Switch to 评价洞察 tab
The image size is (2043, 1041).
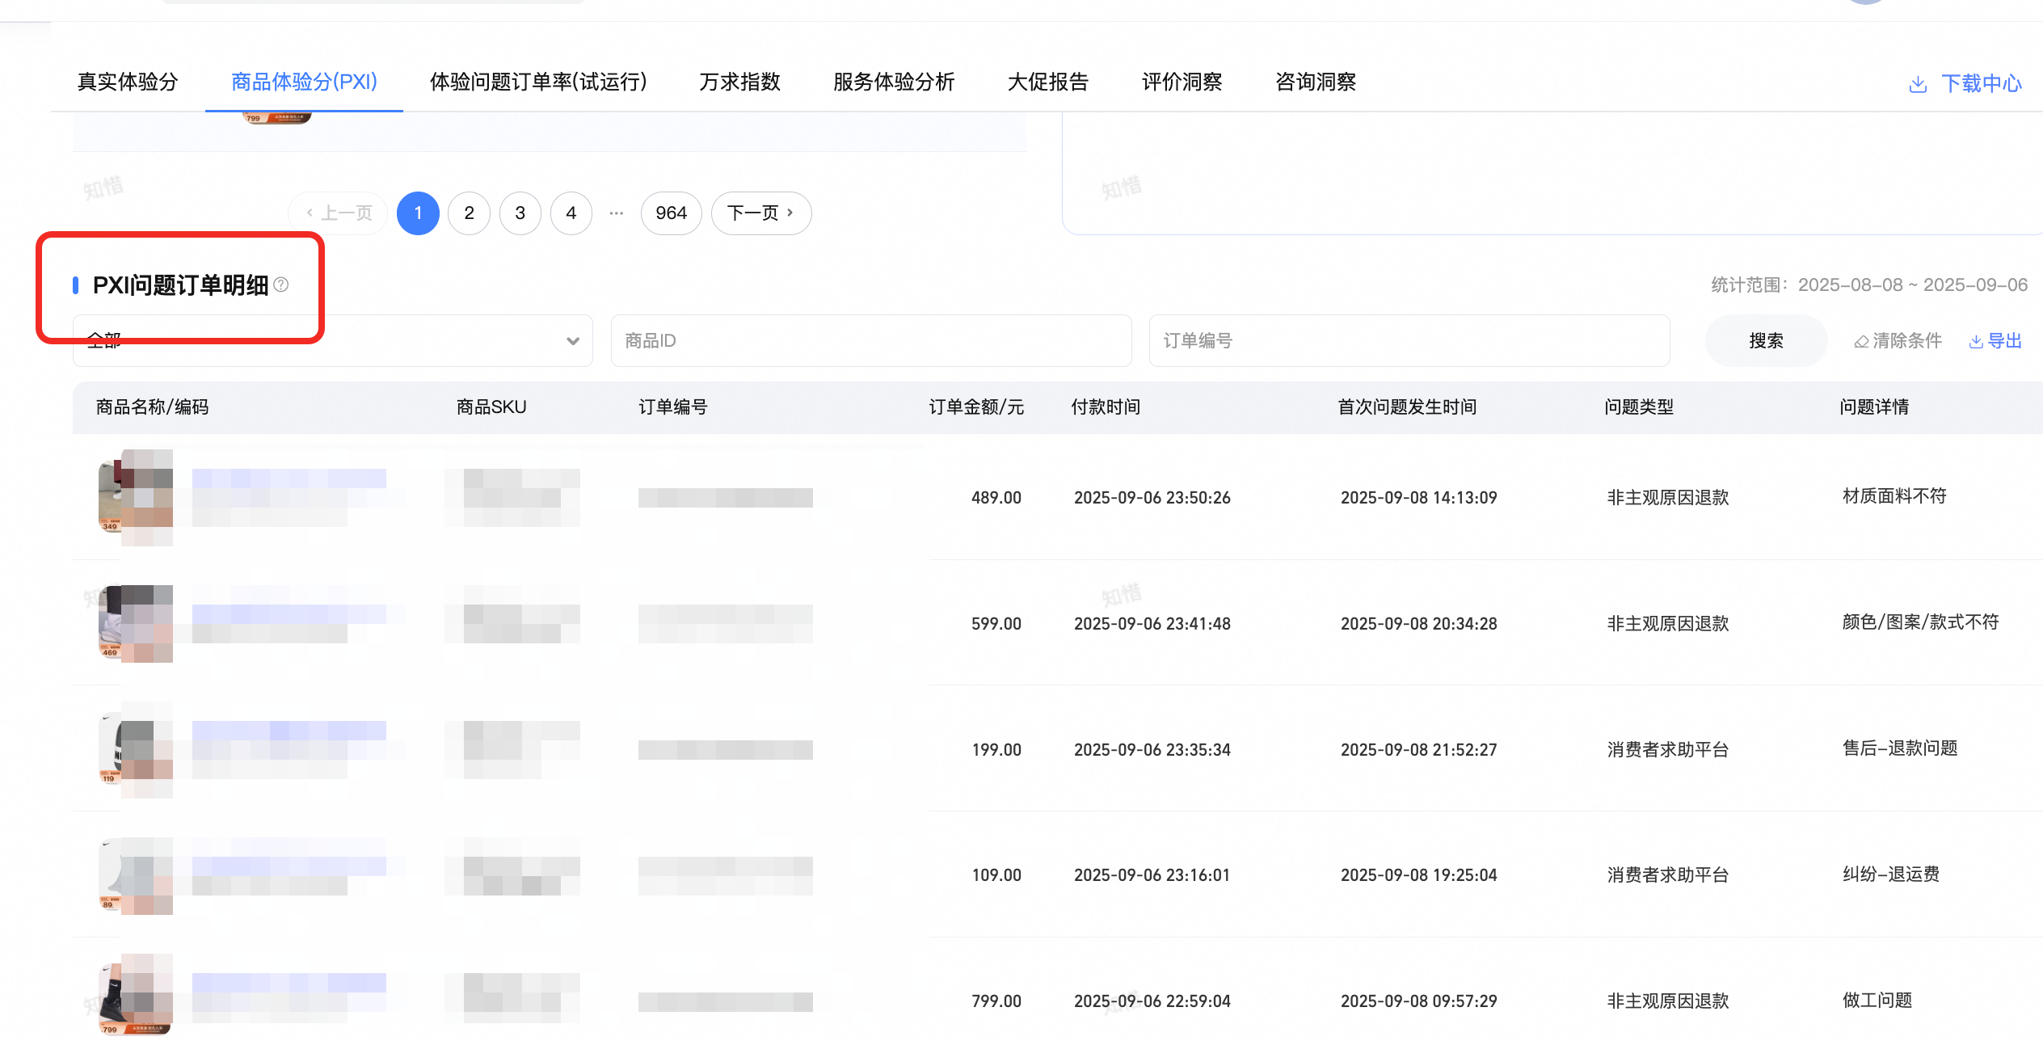pyautogui.click(x=1182, y=82)
